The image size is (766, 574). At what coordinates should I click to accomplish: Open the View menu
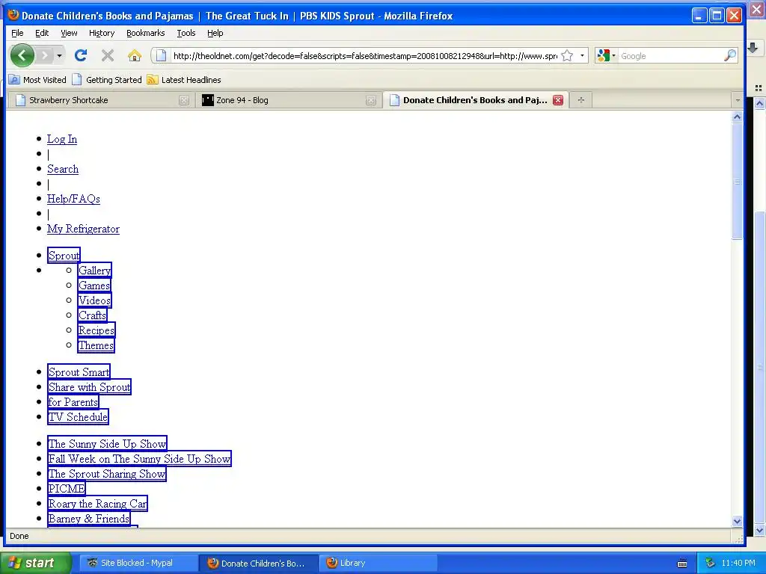pos(69,33)
